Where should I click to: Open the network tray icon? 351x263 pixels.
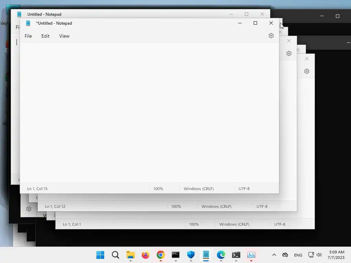click(x=311, y=255)
